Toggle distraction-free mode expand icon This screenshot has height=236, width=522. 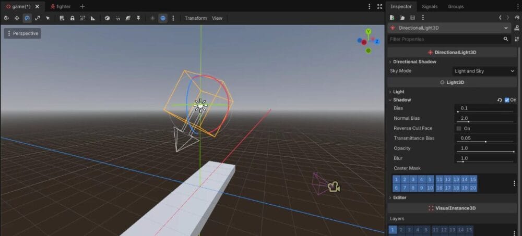pyautogui.click(x=379, y=6)
